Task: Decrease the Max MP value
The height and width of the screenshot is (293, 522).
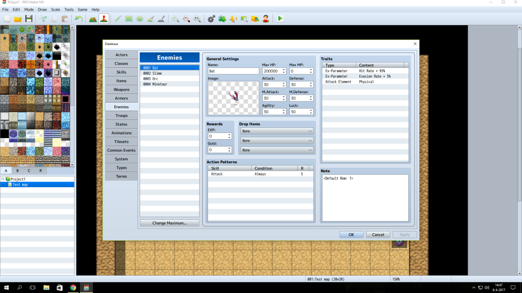Action: pyautogui.click(x=311, y=73)
